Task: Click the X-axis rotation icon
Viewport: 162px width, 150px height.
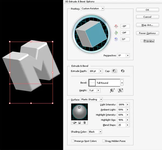Action: point(116,26)
